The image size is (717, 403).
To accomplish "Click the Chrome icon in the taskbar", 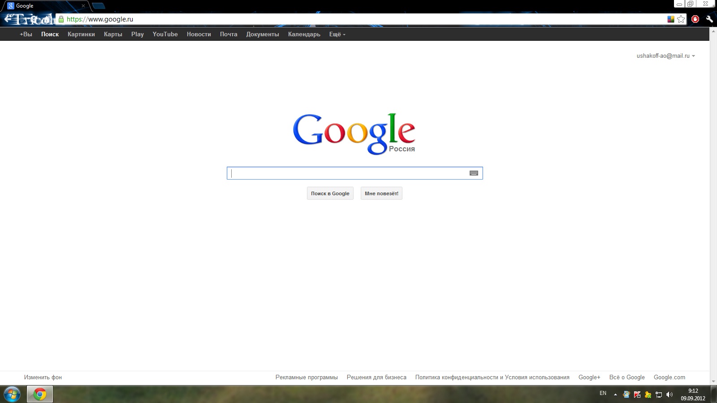I will [x=40, y=394].
